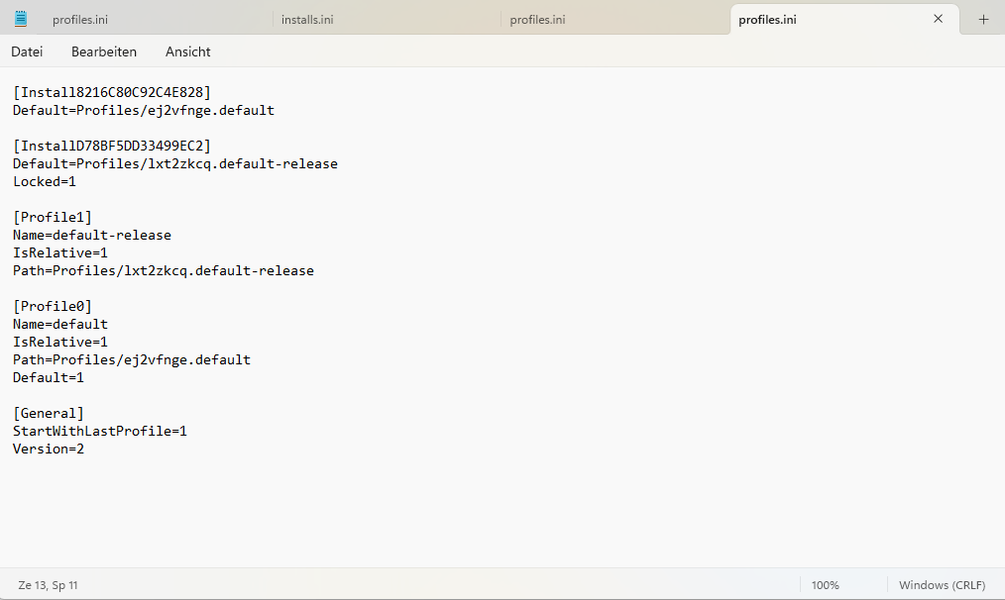Open the Bearbeiten menu
The image size is (1005, 600).
pos(104,51)
